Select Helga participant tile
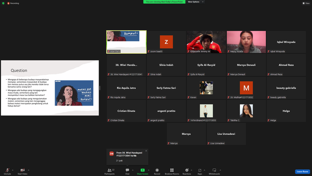312x176 pixels. tap(286, 111)
